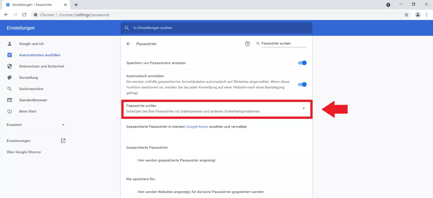Click the Darstellung palette icon
Viewport: 433px width, 198px height.
coord(9,78)
